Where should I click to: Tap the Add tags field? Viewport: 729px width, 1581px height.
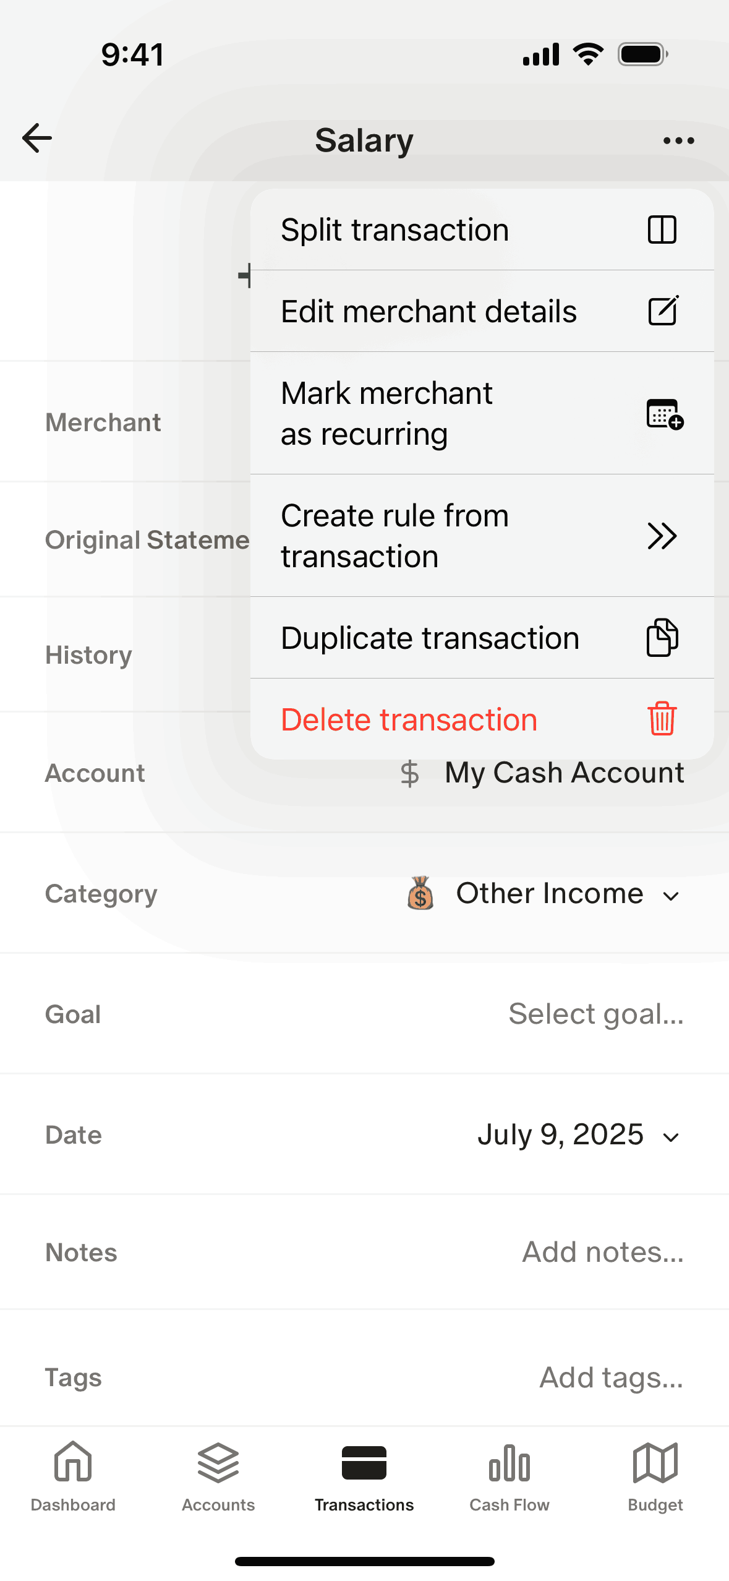611,1378
